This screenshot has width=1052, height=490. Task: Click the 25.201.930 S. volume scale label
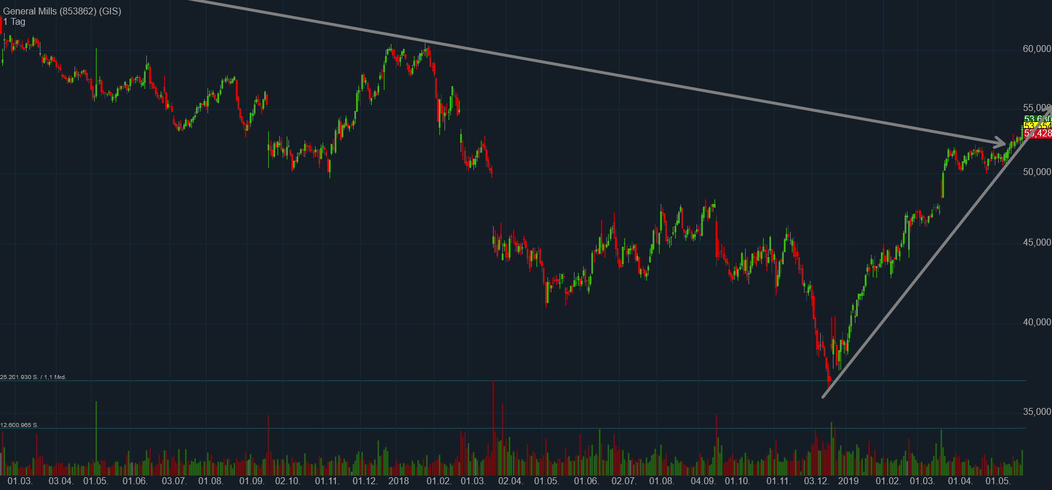pyautogui.click(x=33, y=377)
